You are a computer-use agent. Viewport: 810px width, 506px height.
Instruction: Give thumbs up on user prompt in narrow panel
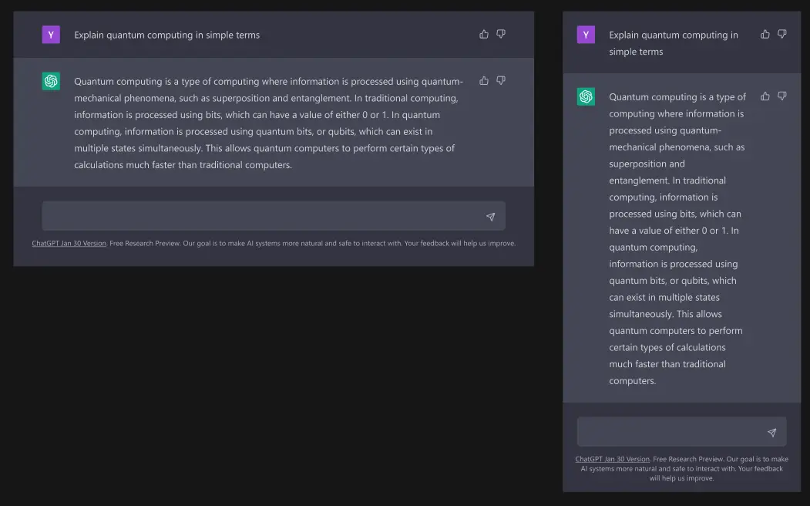point(765,34)
